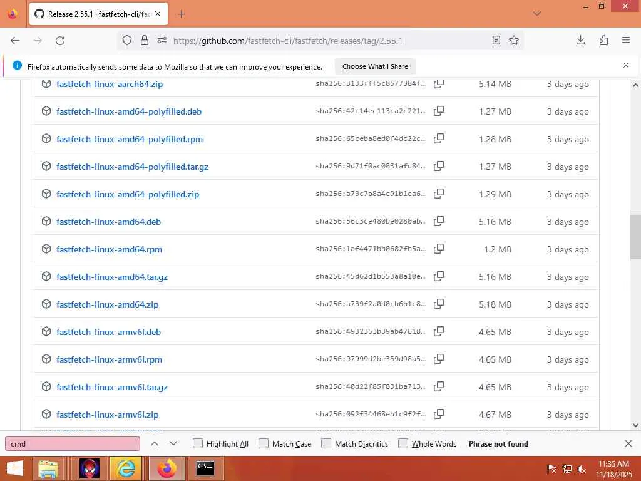
Task: Copy sha256 for fastfetch-linux-amd64-polyfilled.tar.gz
Action: 439,166
